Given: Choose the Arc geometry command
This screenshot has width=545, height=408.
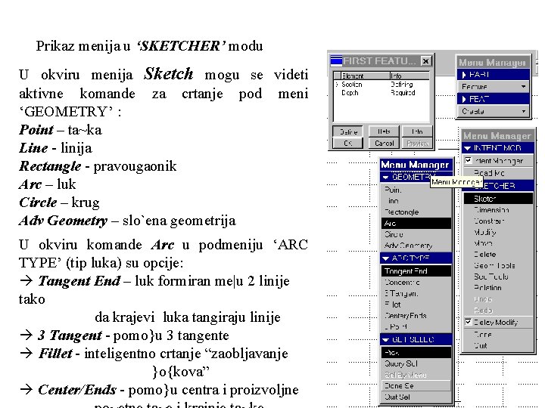Looking at the screenshot, I should point(416,223).
